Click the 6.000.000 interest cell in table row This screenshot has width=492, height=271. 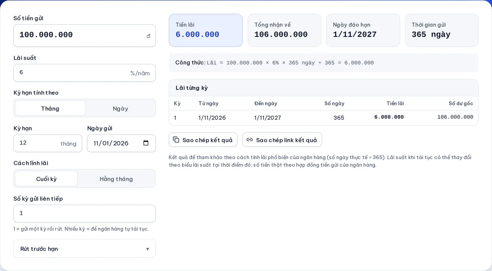click(x=389, y=117)
